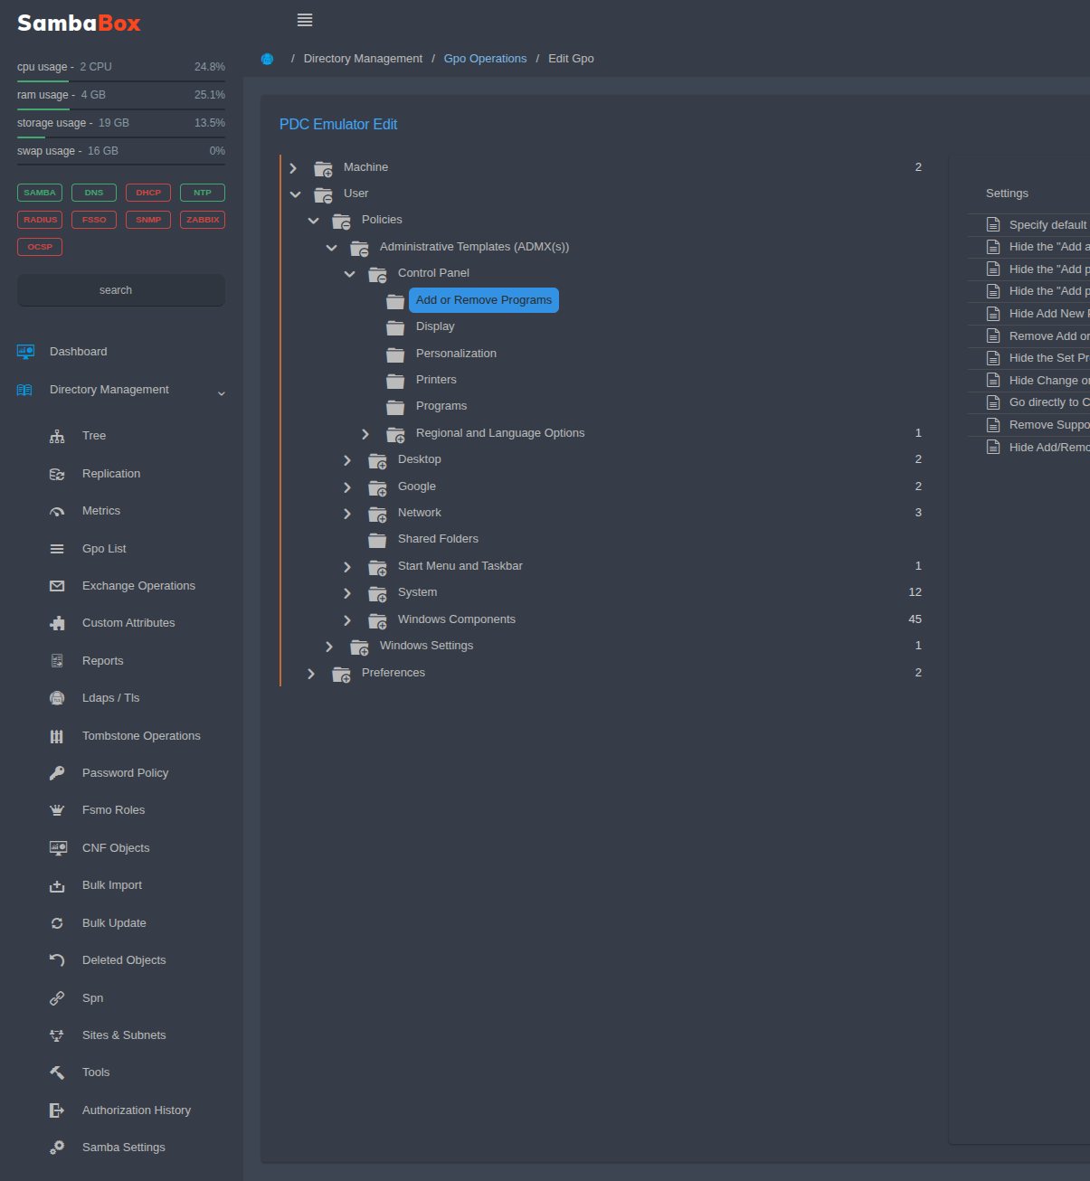Open Dashboard from the sidebar
Viewport: 1090px width, 1181px height.
[78, 352]
